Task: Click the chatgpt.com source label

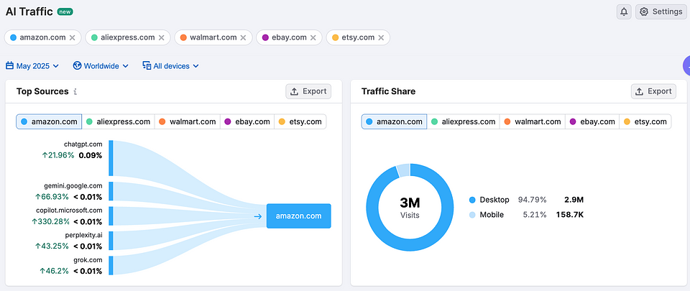Action: [83, 144]
